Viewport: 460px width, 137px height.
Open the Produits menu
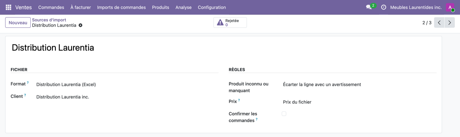[x=161, y=7]
